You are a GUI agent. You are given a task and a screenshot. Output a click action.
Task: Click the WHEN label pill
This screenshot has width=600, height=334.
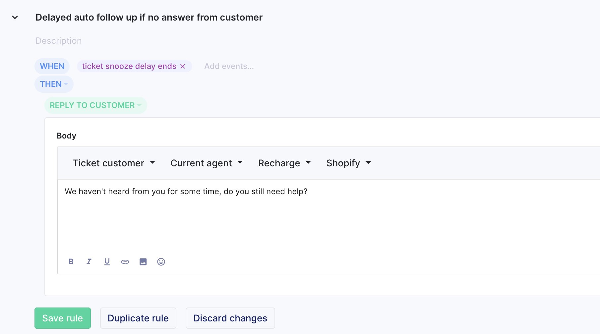pyautogui.click(x=52, y=66)
